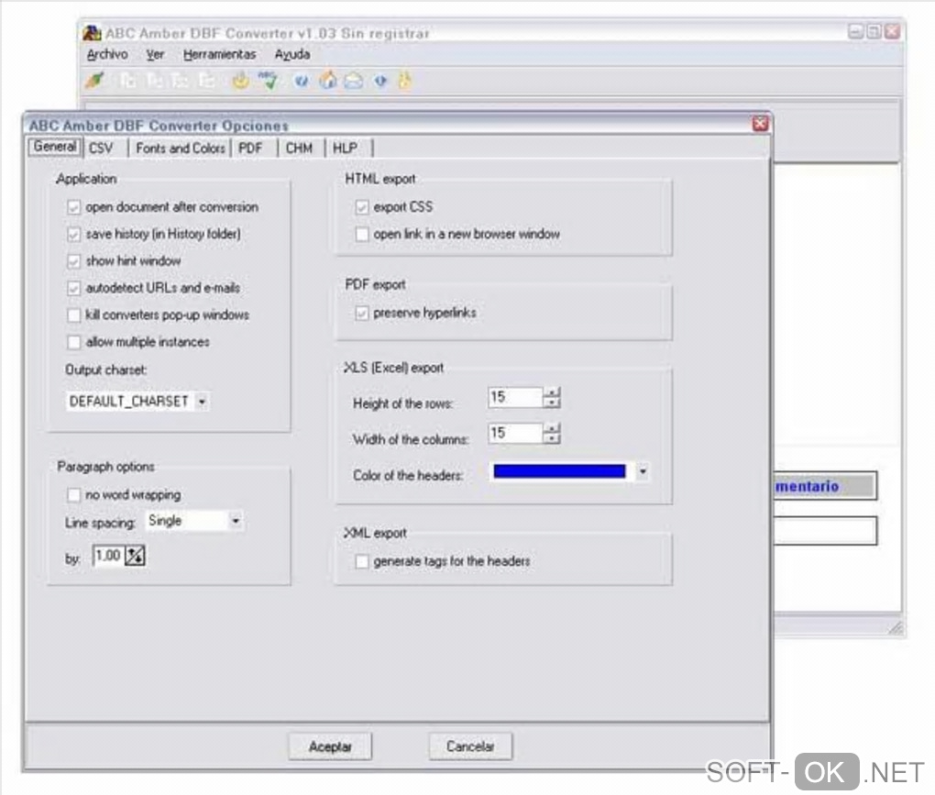Toggle save history in History folder
The image size is (935, 795).
tap(73, 235)
